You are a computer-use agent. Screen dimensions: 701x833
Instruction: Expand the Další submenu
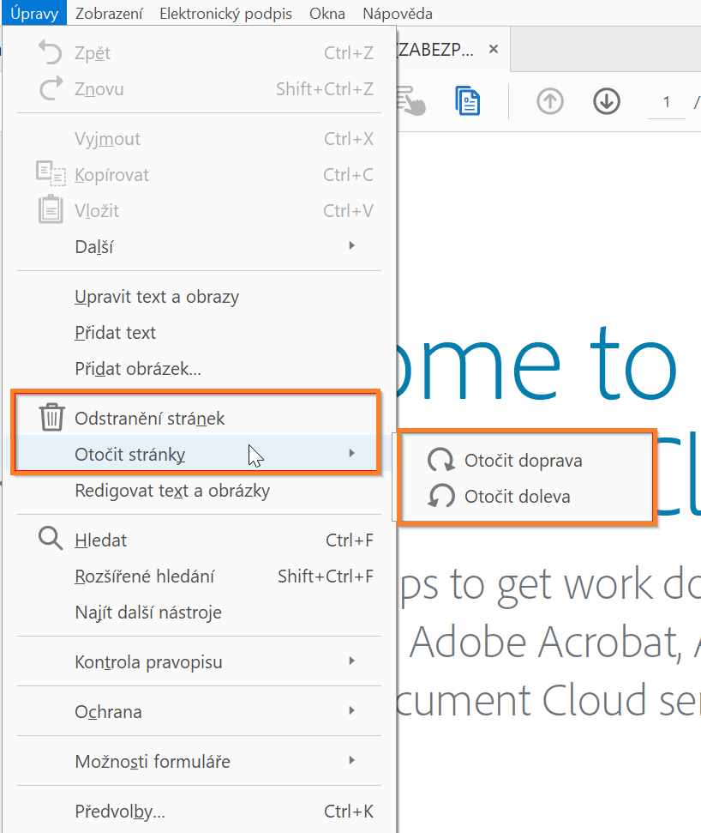click(94, 247)
